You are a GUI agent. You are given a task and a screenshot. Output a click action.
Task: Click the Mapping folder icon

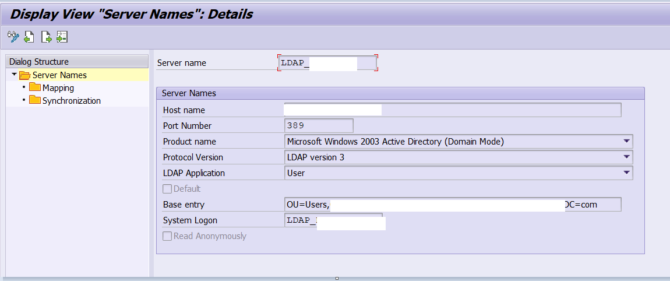pyautogui.click(x=35, y=88)
